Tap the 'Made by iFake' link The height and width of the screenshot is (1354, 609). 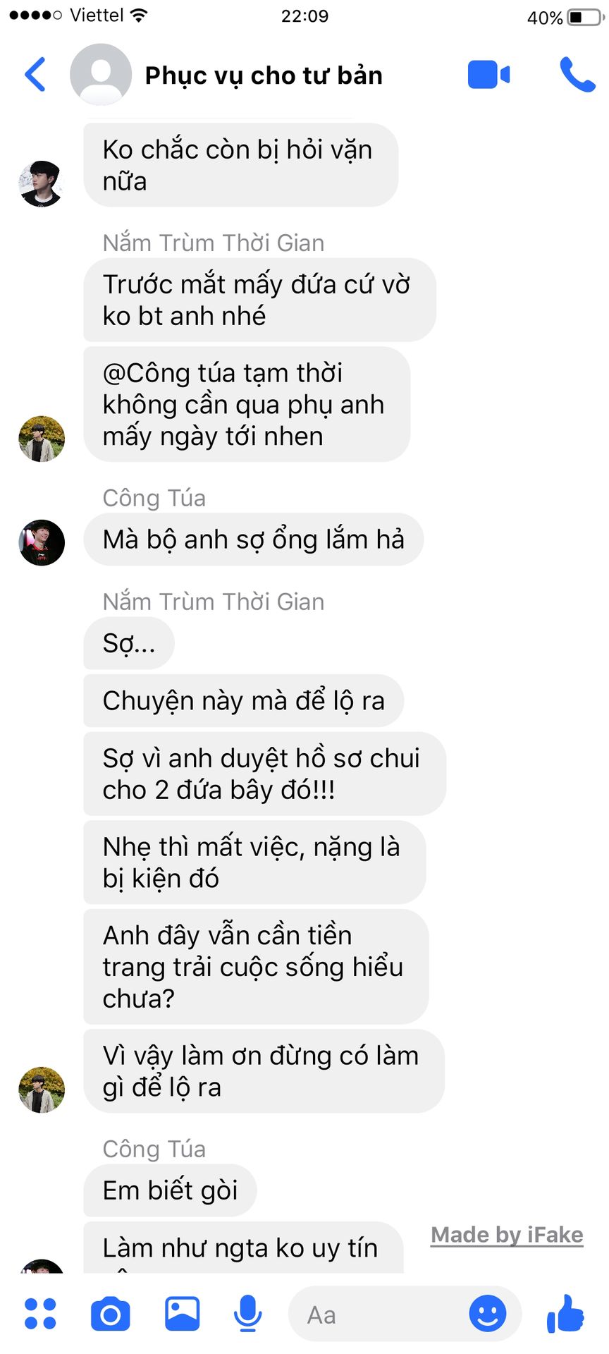(x=507, y=1235)
